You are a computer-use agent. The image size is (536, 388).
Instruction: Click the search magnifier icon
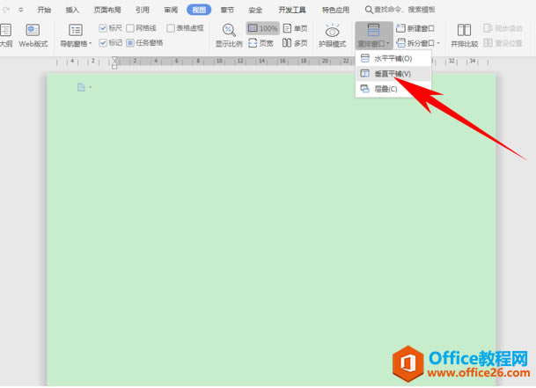click(369, 10)
